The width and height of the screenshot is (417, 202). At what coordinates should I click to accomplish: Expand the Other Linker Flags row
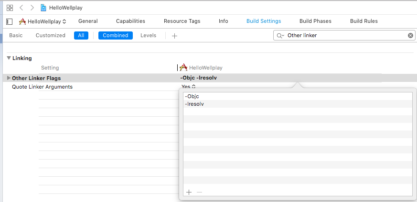click(9, 78)
